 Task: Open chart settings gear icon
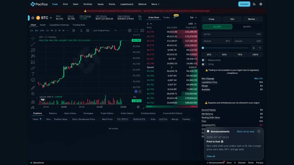coord(130,30)
